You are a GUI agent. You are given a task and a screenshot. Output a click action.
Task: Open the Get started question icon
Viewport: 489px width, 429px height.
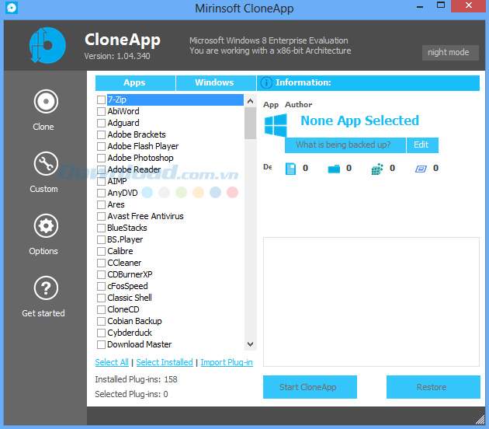[x=46, y=288]
